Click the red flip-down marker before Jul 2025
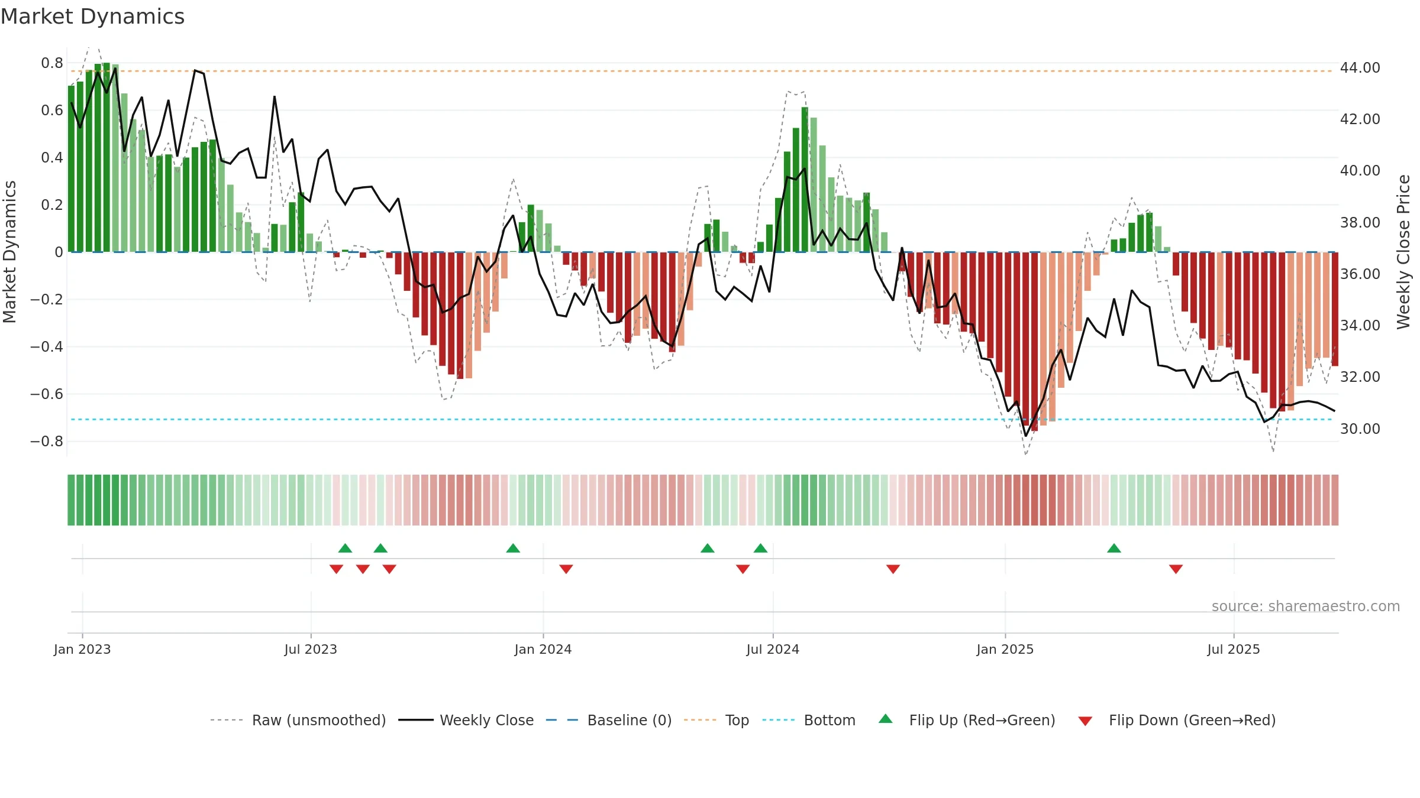1420x798 pixels. 1176,569
